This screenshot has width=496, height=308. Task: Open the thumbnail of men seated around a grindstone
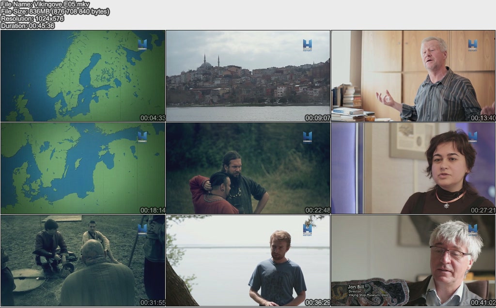click(x=82, y=260)
